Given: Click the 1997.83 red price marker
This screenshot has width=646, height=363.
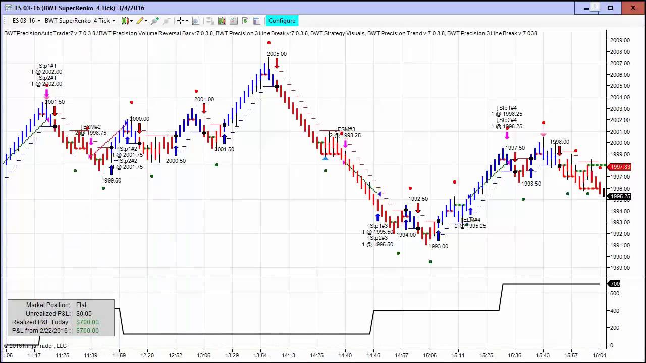Looking at the screenshot, I should (x=620, y=167).
